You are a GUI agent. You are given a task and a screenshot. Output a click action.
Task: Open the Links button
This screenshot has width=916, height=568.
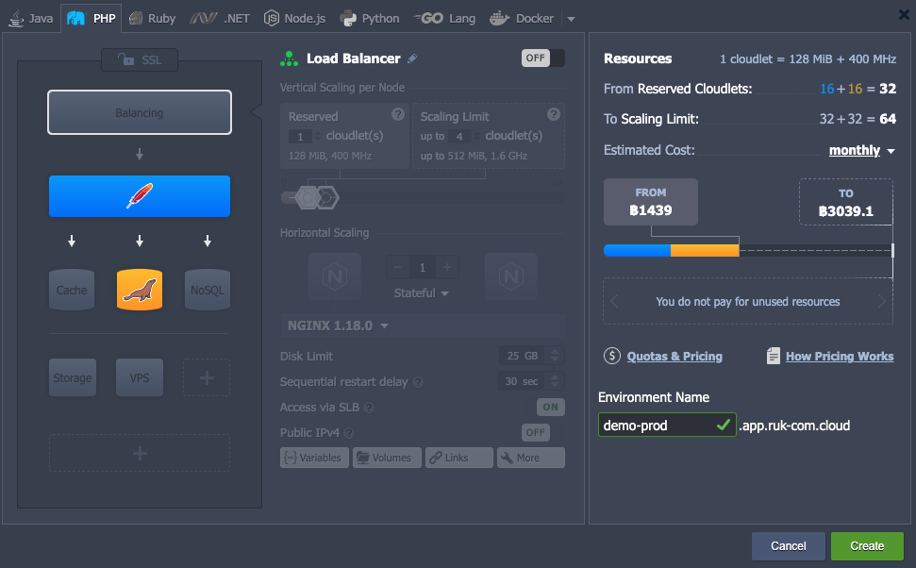[459, 458]
